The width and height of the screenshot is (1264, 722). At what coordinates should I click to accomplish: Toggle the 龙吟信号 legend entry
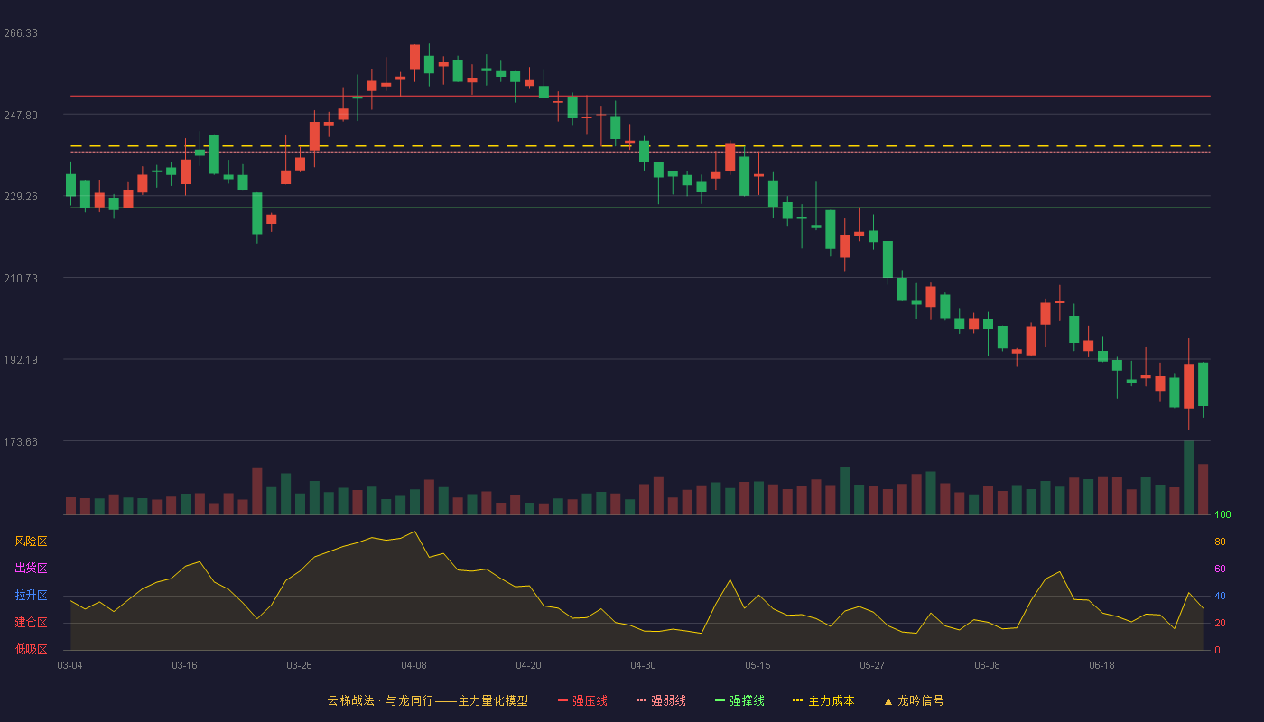pos(914,700)
